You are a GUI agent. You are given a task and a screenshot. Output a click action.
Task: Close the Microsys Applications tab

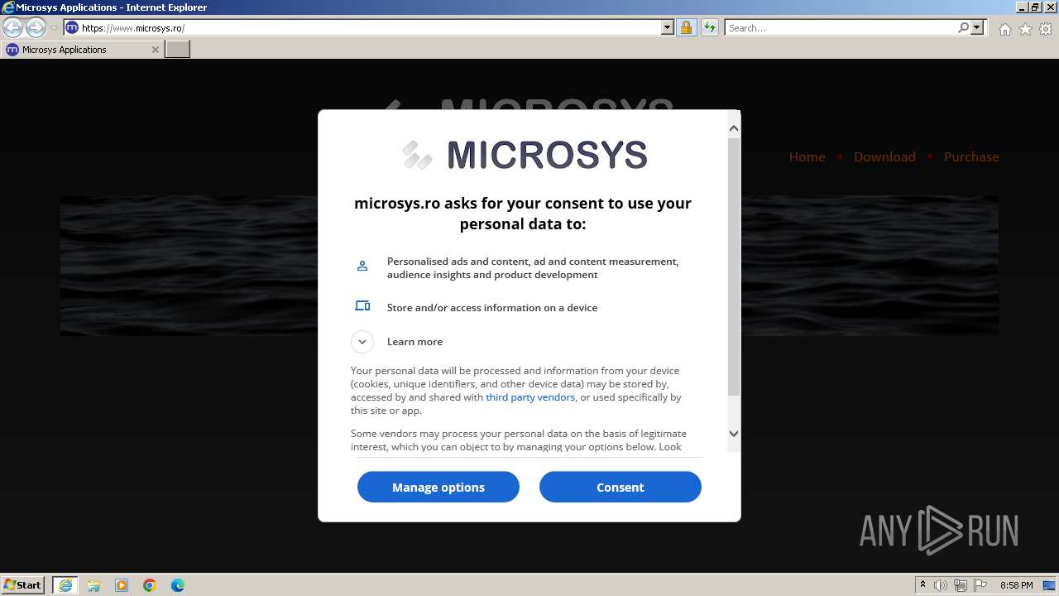coord(155,50)
